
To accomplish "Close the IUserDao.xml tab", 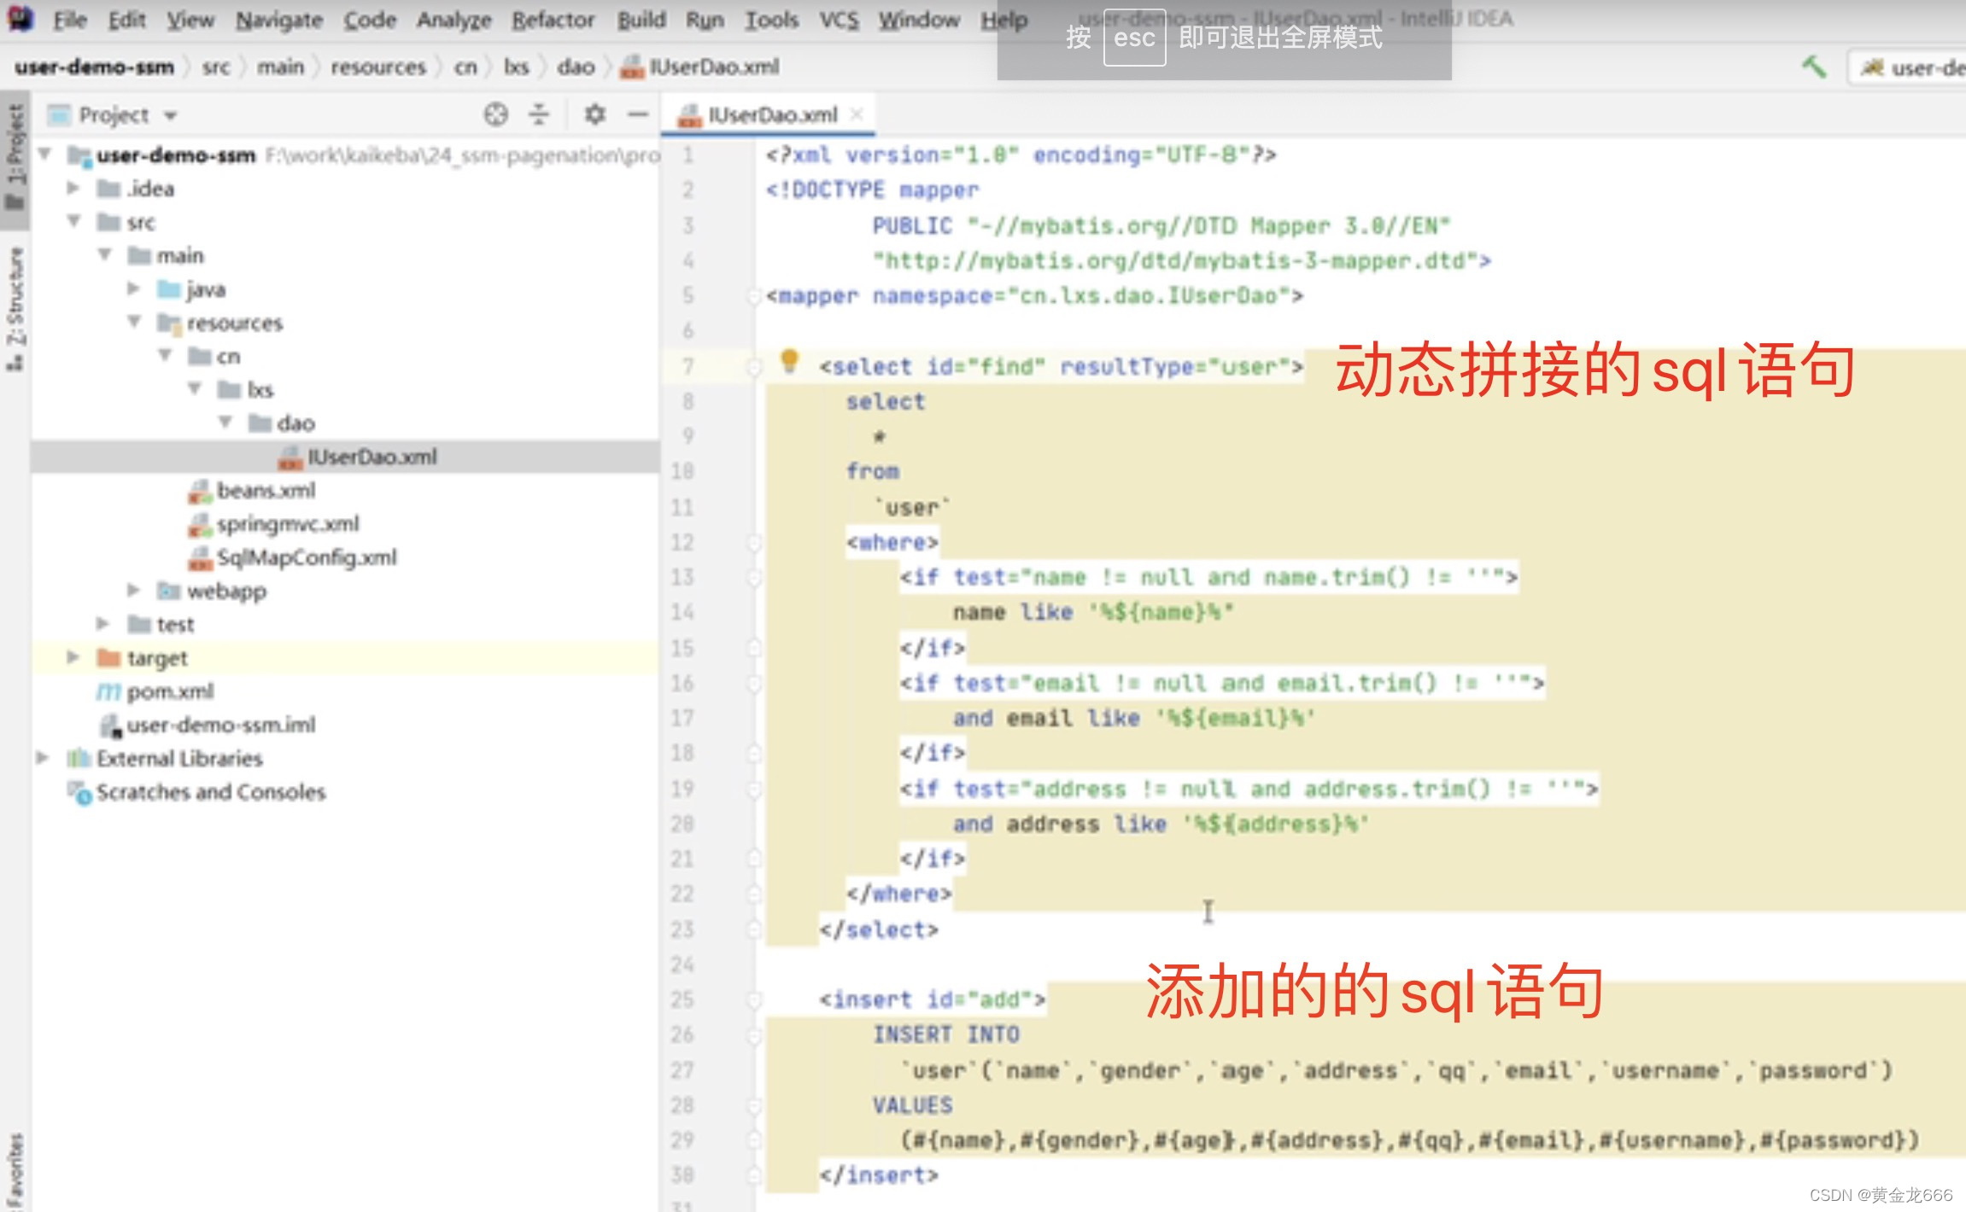I will point(857,114).
